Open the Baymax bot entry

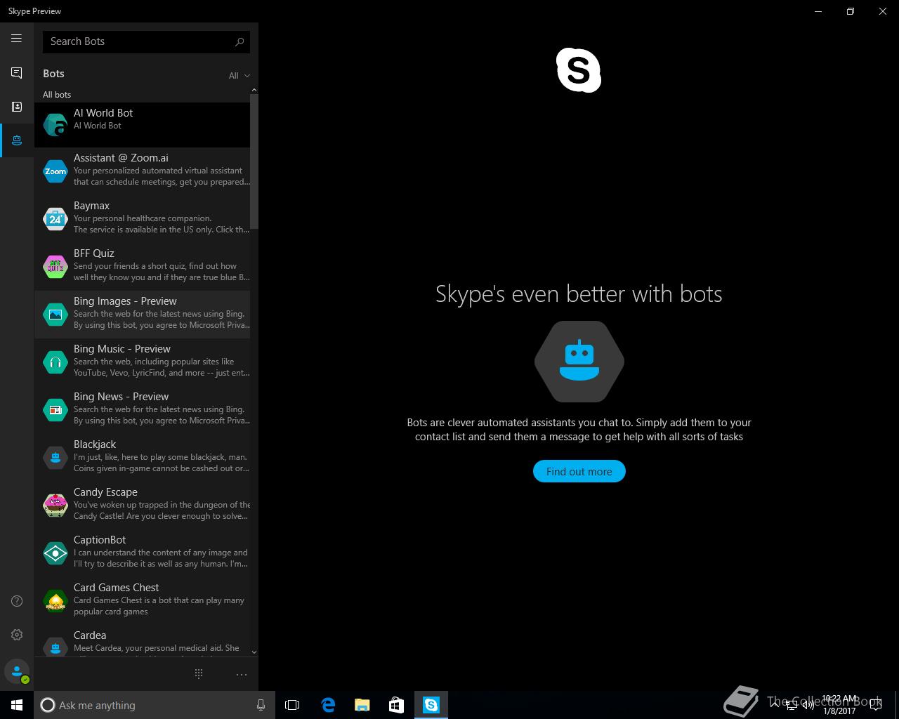142,219
